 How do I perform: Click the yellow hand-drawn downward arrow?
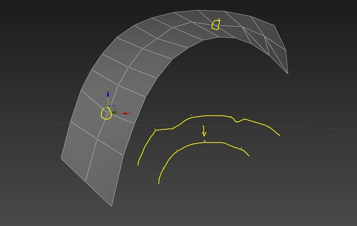(x=204, y=131)
